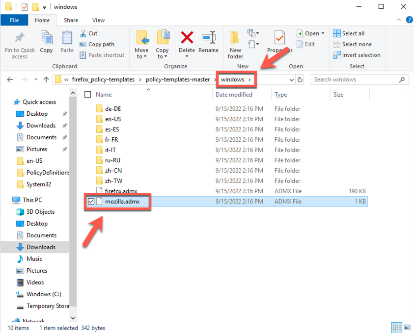Screen dimensions: 414x333
Task: Click the navigation pane scroll down arrow
Action: pyautogui.click(x=73, y=318)
